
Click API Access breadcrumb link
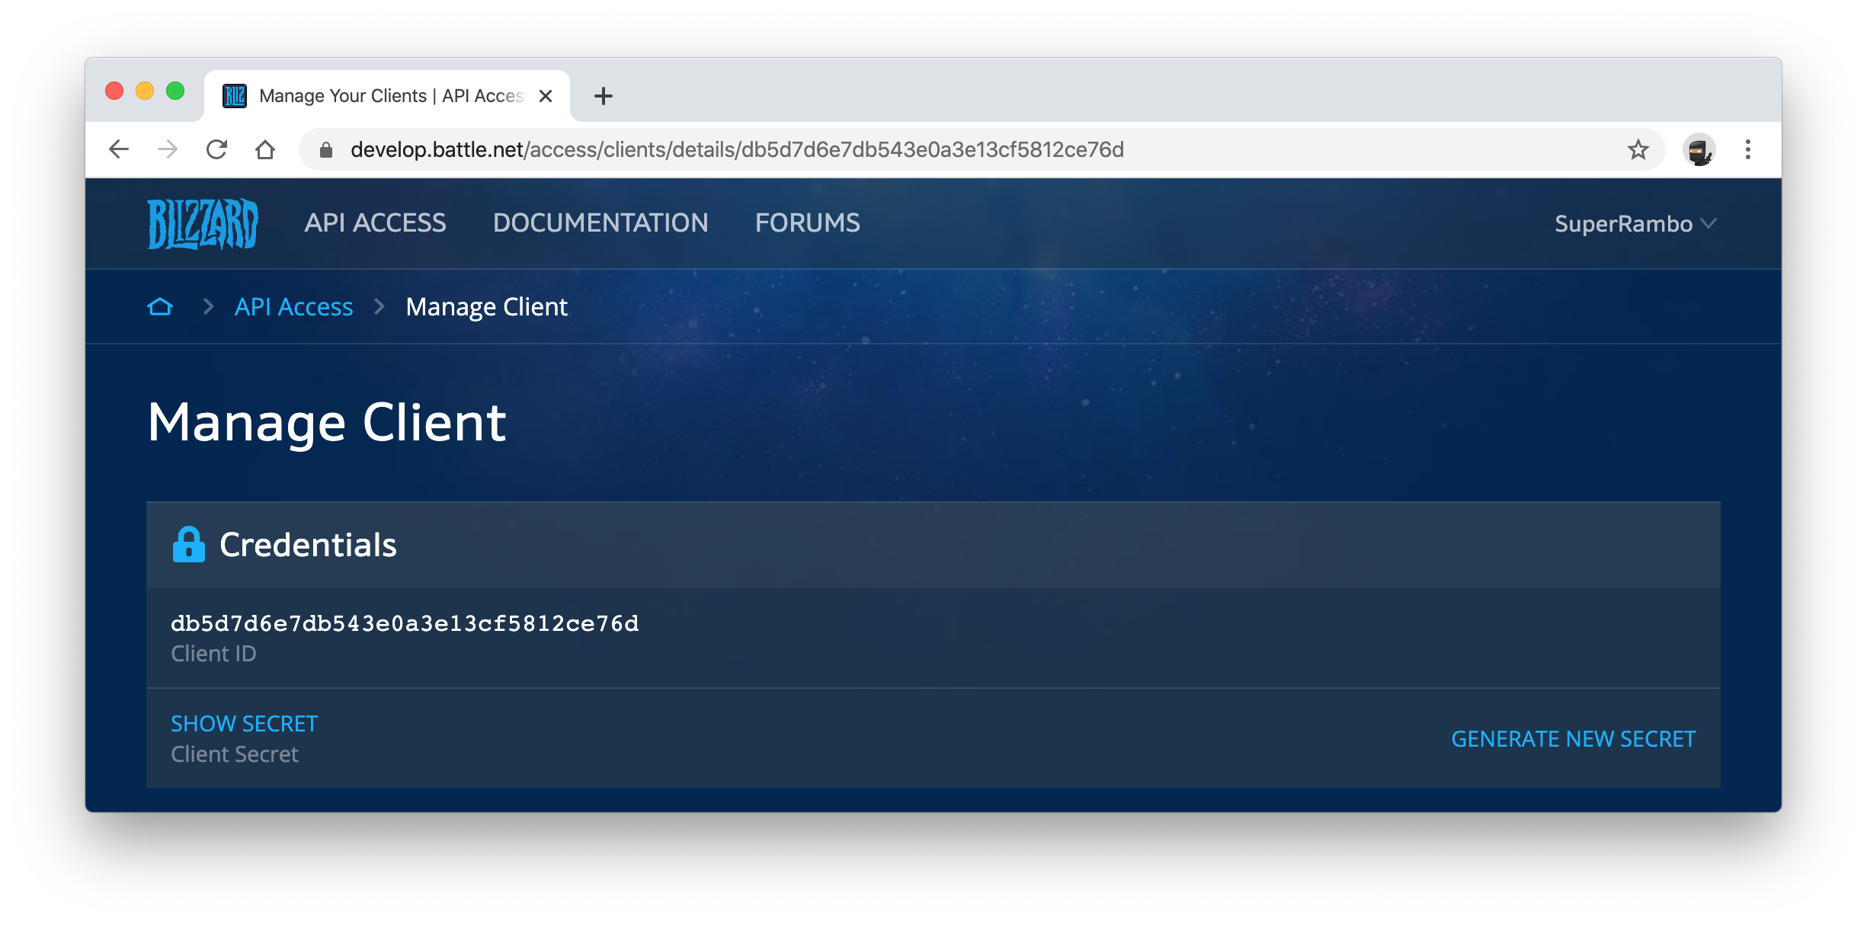coord(293,307)
